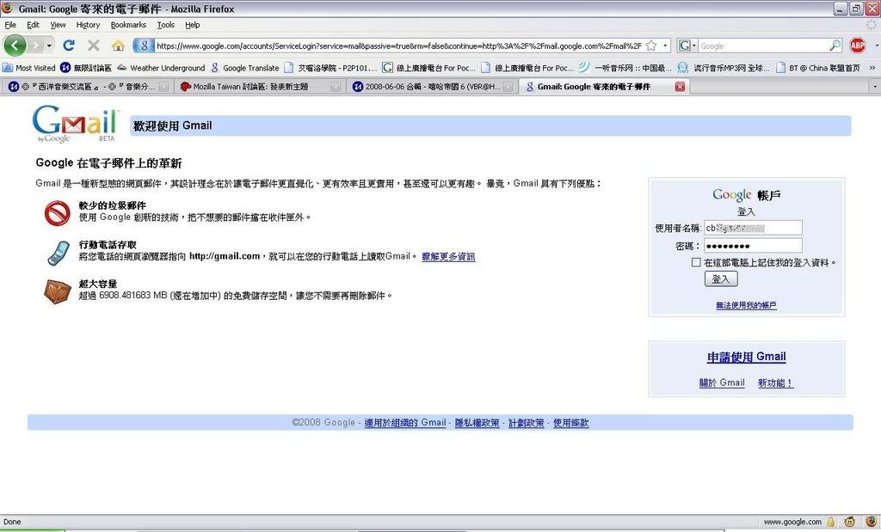Close the active Gmail tab
Image resolution: width=881 pixels, height=532 pixels.
[x=680, y=87]
